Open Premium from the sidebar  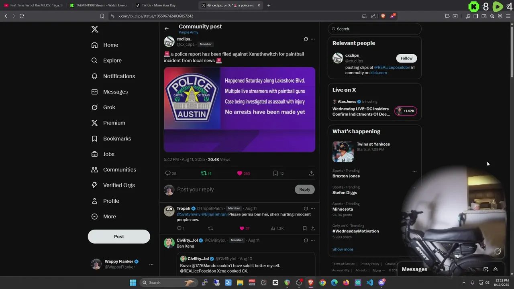click(x=108, y=123)
